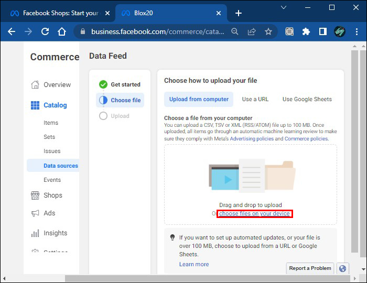
Task: Open Data sources in Catalog submenu
Action: point(60,166)
